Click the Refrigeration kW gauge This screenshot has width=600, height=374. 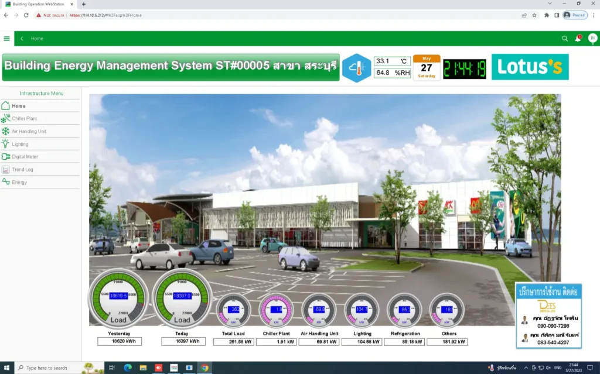click(x=404, y=310)
